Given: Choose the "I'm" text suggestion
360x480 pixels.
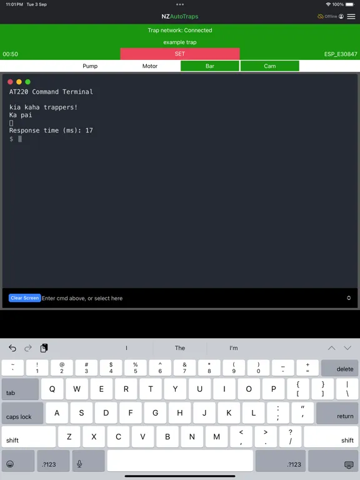Looking at the screenshot, I should click(234, 348).
